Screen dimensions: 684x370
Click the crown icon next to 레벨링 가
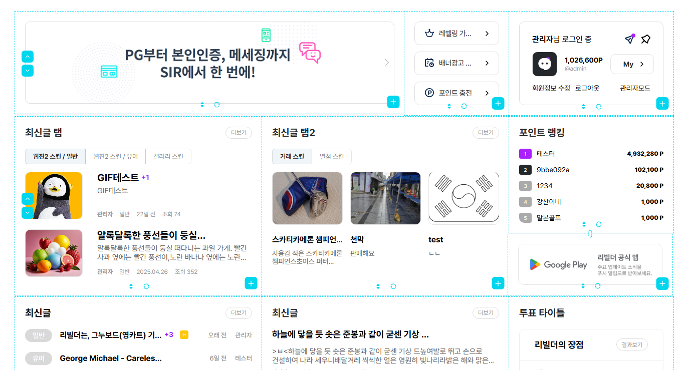(x=429, y=34)
